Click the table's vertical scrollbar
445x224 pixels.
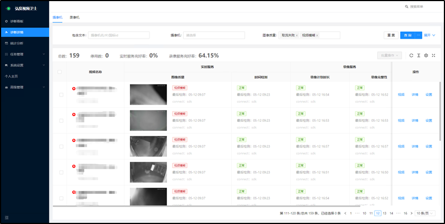point(440,112)
